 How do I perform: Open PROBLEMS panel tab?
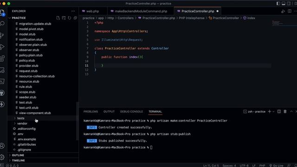point(90,111)
